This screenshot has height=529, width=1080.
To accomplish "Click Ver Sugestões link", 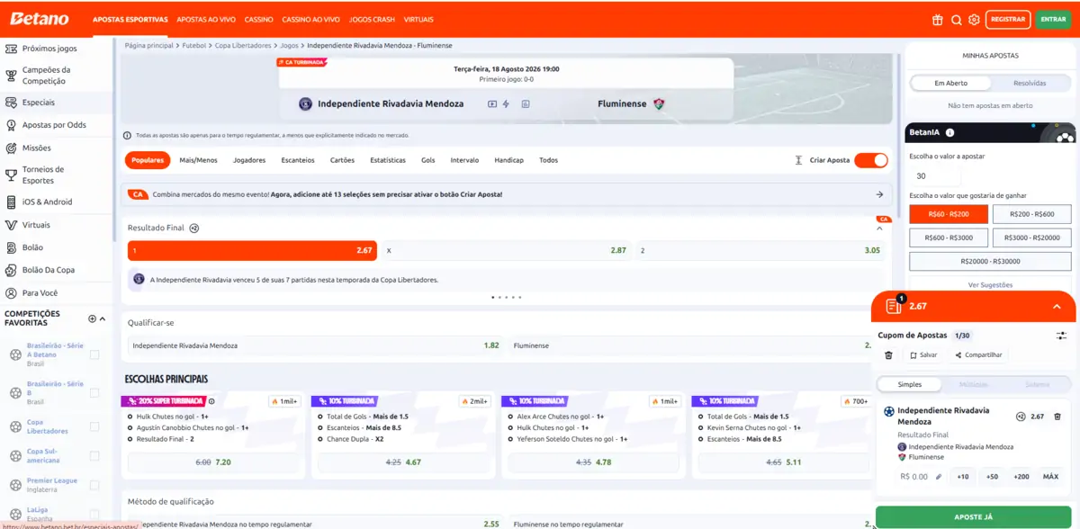I will coord(990,284).
